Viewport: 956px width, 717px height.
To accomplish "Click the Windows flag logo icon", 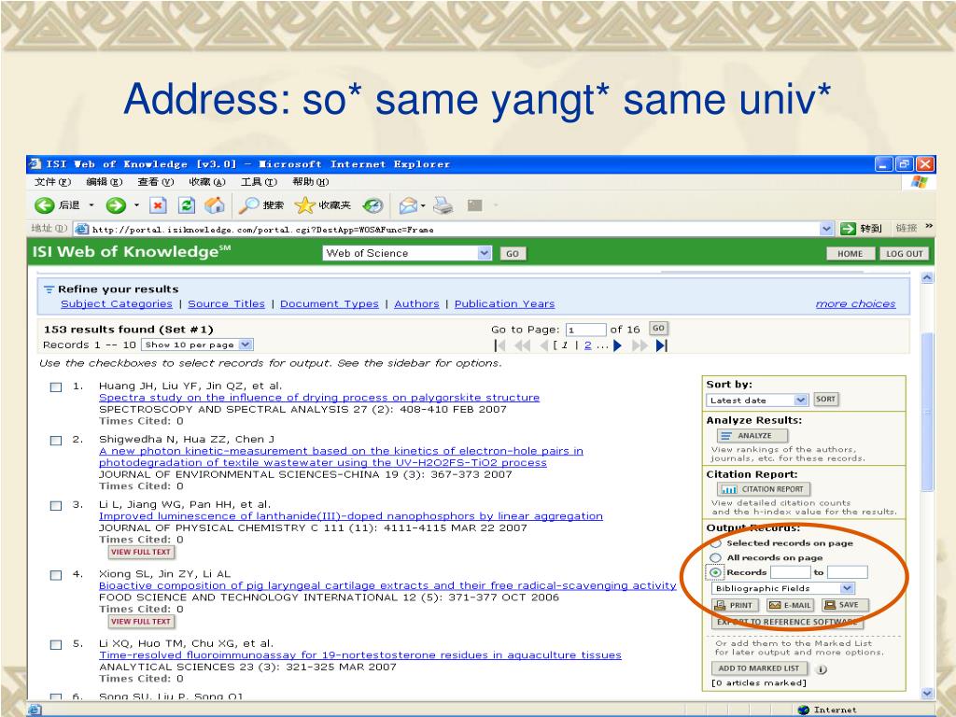I will tap(919, 182).
